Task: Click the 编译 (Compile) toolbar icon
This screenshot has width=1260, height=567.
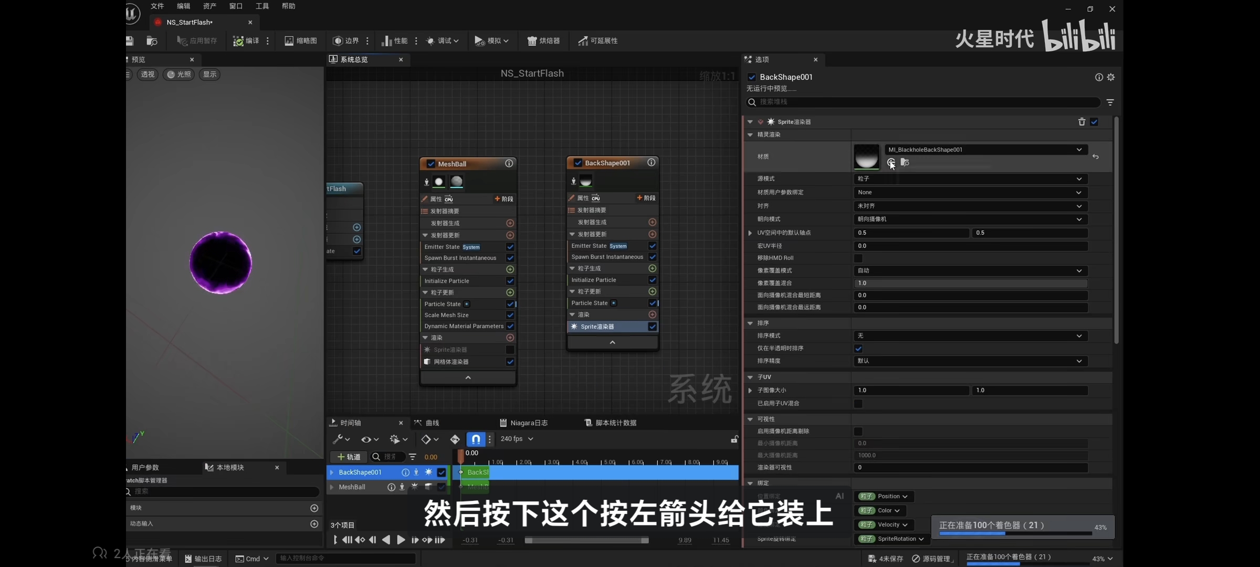Action: tap(238, 41)
